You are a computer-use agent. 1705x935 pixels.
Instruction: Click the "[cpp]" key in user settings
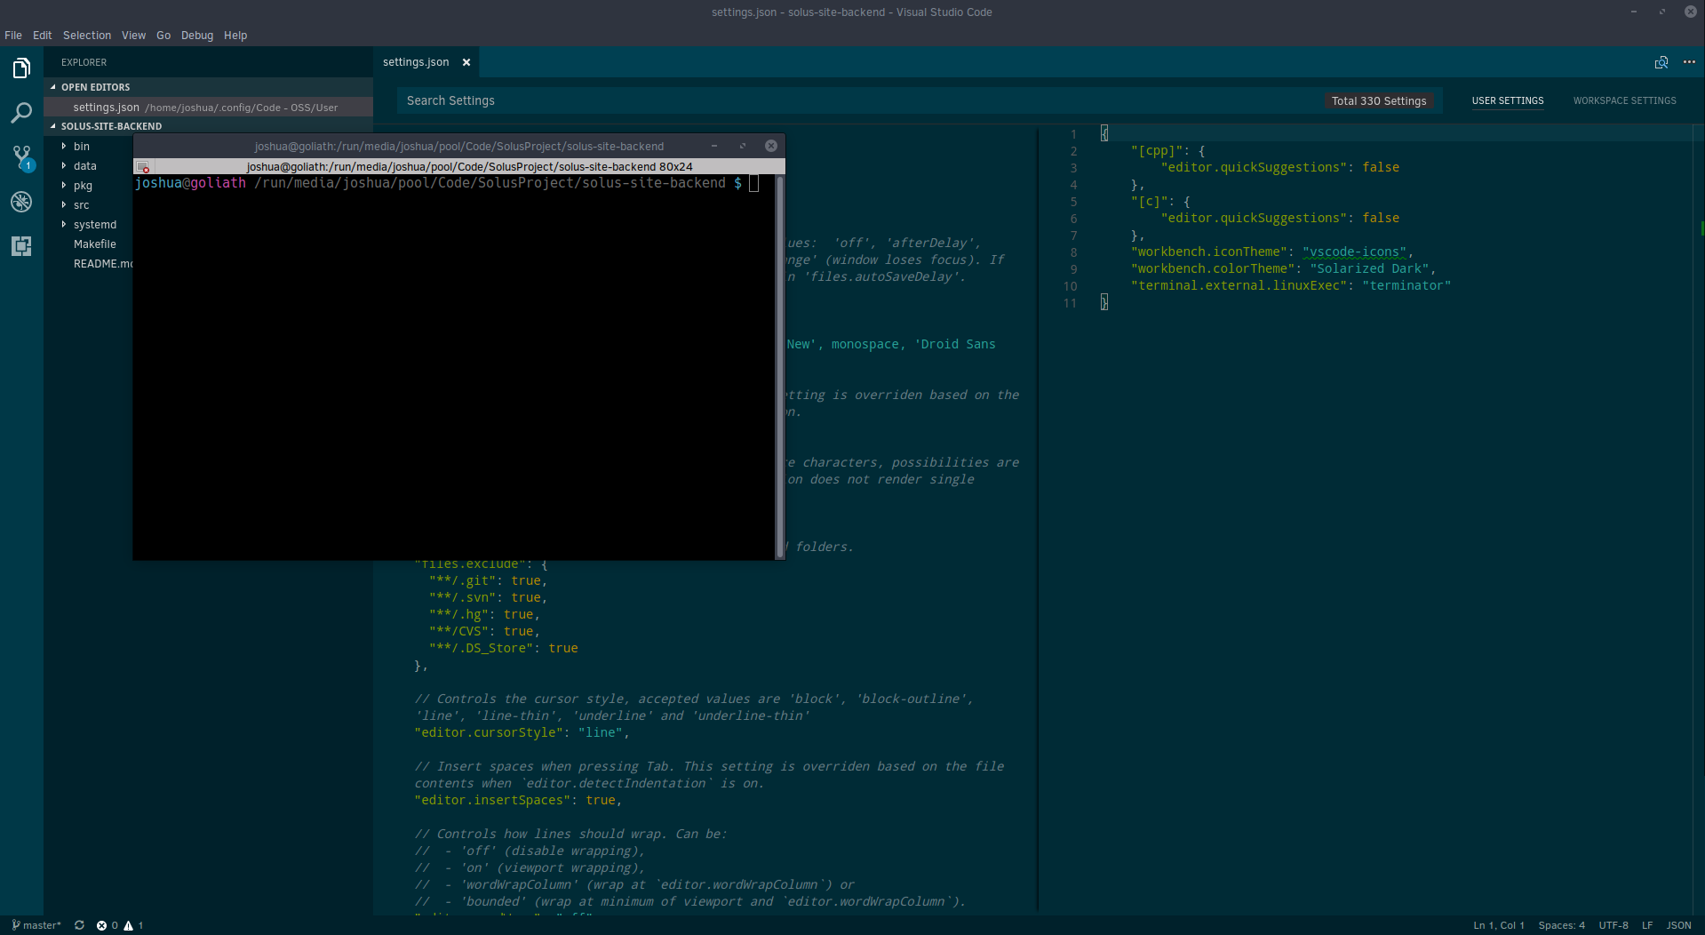pos(1157,151)
